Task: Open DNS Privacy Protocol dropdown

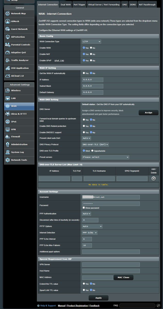Action: [95, 145]
